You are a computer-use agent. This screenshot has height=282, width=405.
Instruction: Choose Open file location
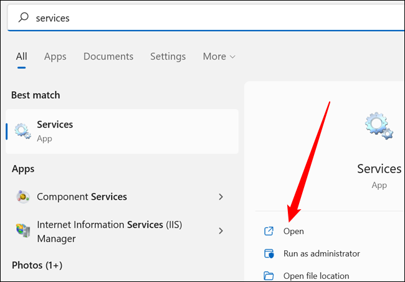pyautogui.click(x=316, y=276)
